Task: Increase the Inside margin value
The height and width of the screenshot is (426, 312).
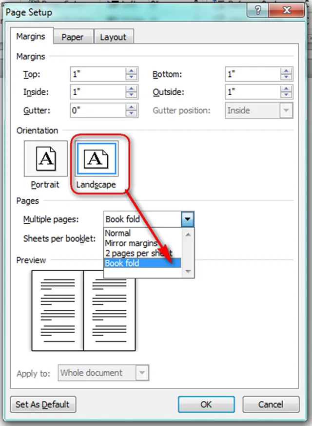Action: tap(131, 89)
